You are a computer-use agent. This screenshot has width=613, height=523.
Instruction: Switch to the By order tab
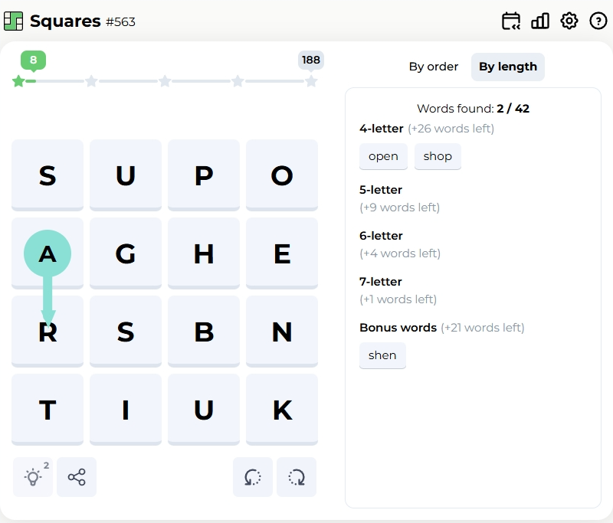coord(434,67)
